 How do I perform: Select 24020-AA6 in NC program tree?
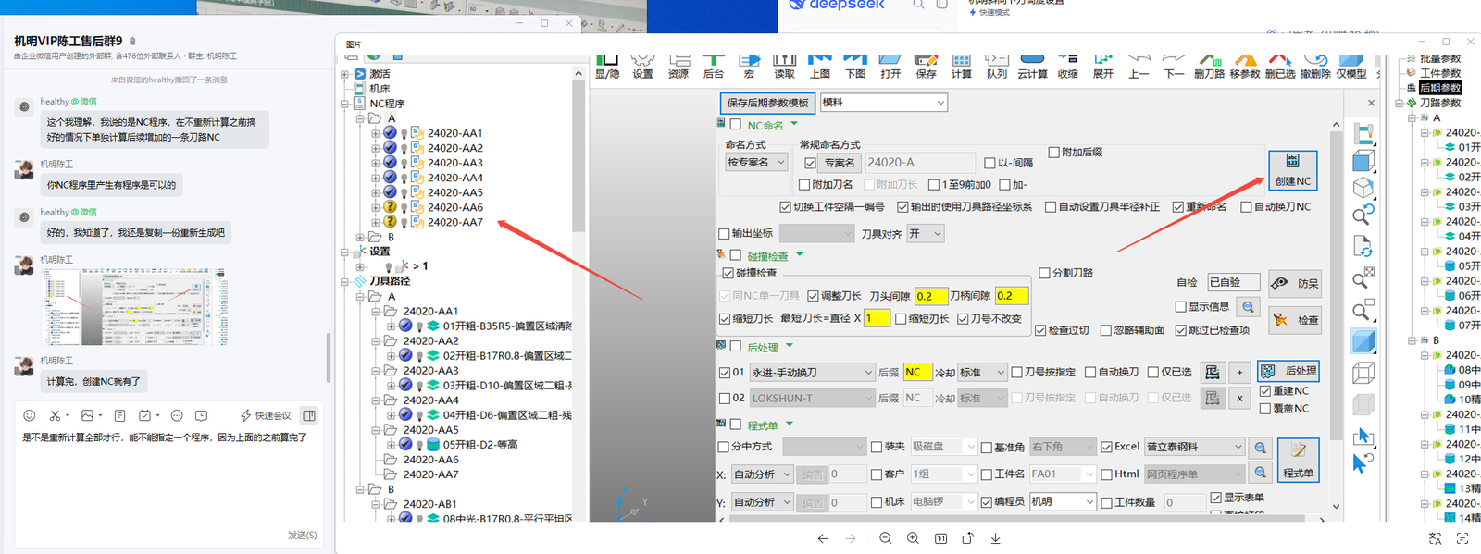pyautogui.click(x=454, y=207)
